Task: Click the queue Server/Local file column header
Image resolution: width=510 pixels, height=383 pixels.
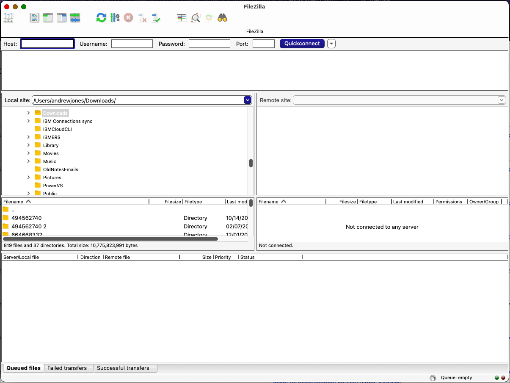Action: (40, 257)
